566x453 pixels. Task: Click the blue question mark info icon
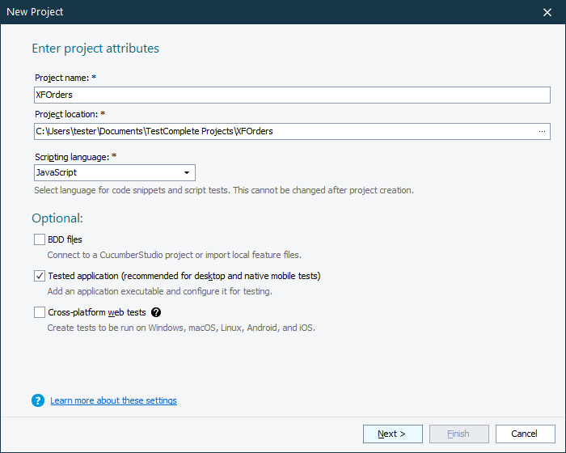point(38,400)
